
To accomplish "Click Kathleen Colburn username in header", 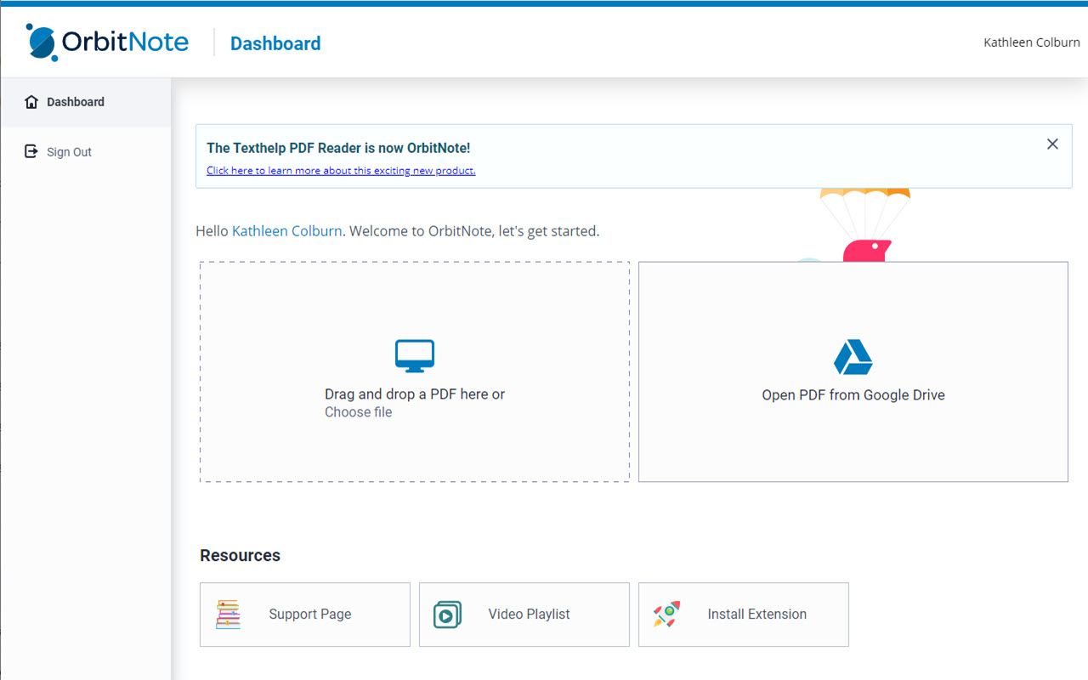I will coord(1031,42).
